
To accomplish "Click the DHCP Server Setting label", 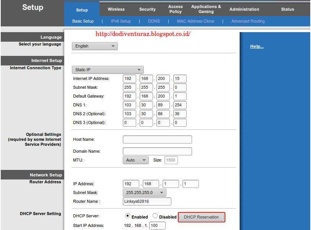I will (41, 214).
